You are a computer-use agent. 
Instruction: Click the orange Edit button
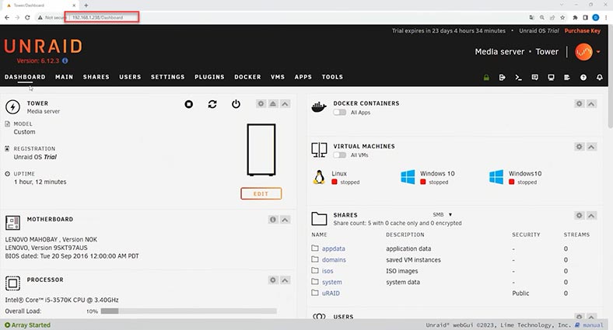(x=261, y=194)
